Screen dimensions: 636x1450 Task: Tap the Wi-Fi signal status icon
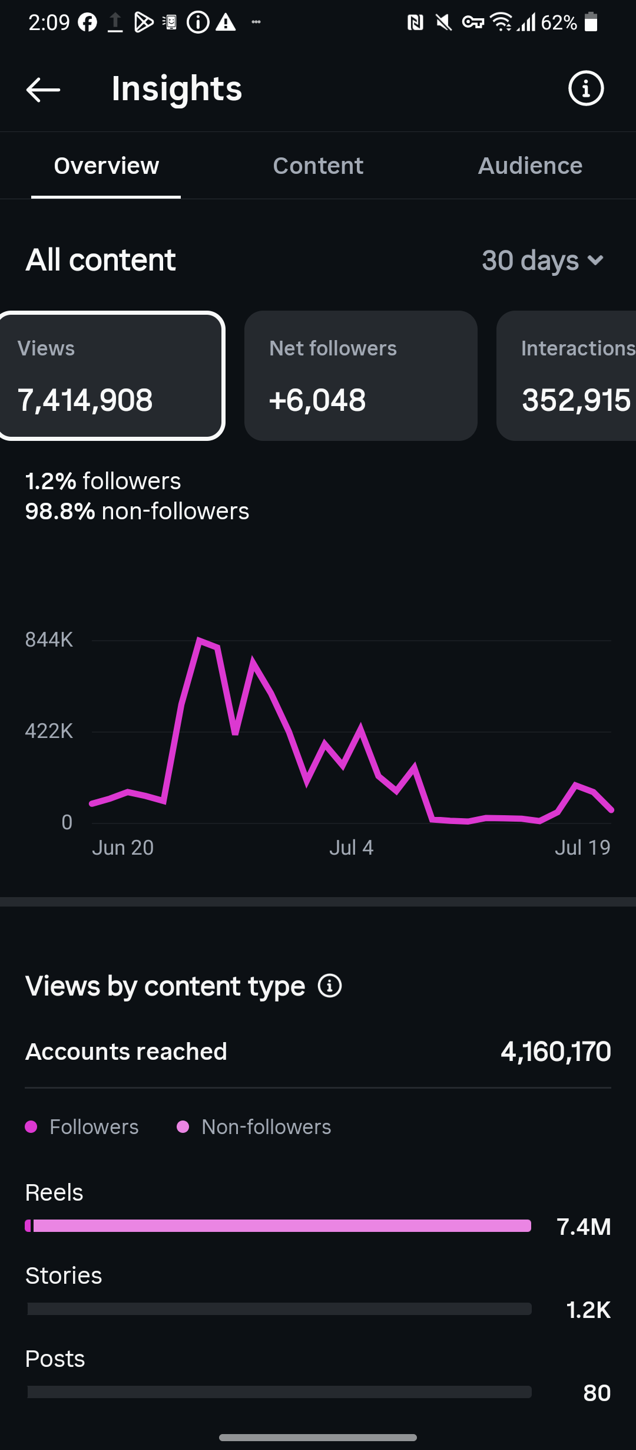point(501,22)
